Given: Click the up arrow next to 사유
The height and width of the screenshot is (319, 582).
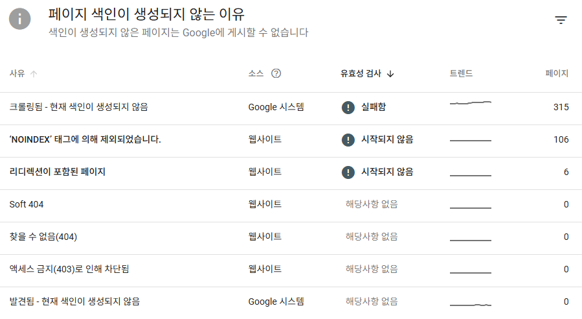Looking at the screenshot, I should [x=34, y=74].
